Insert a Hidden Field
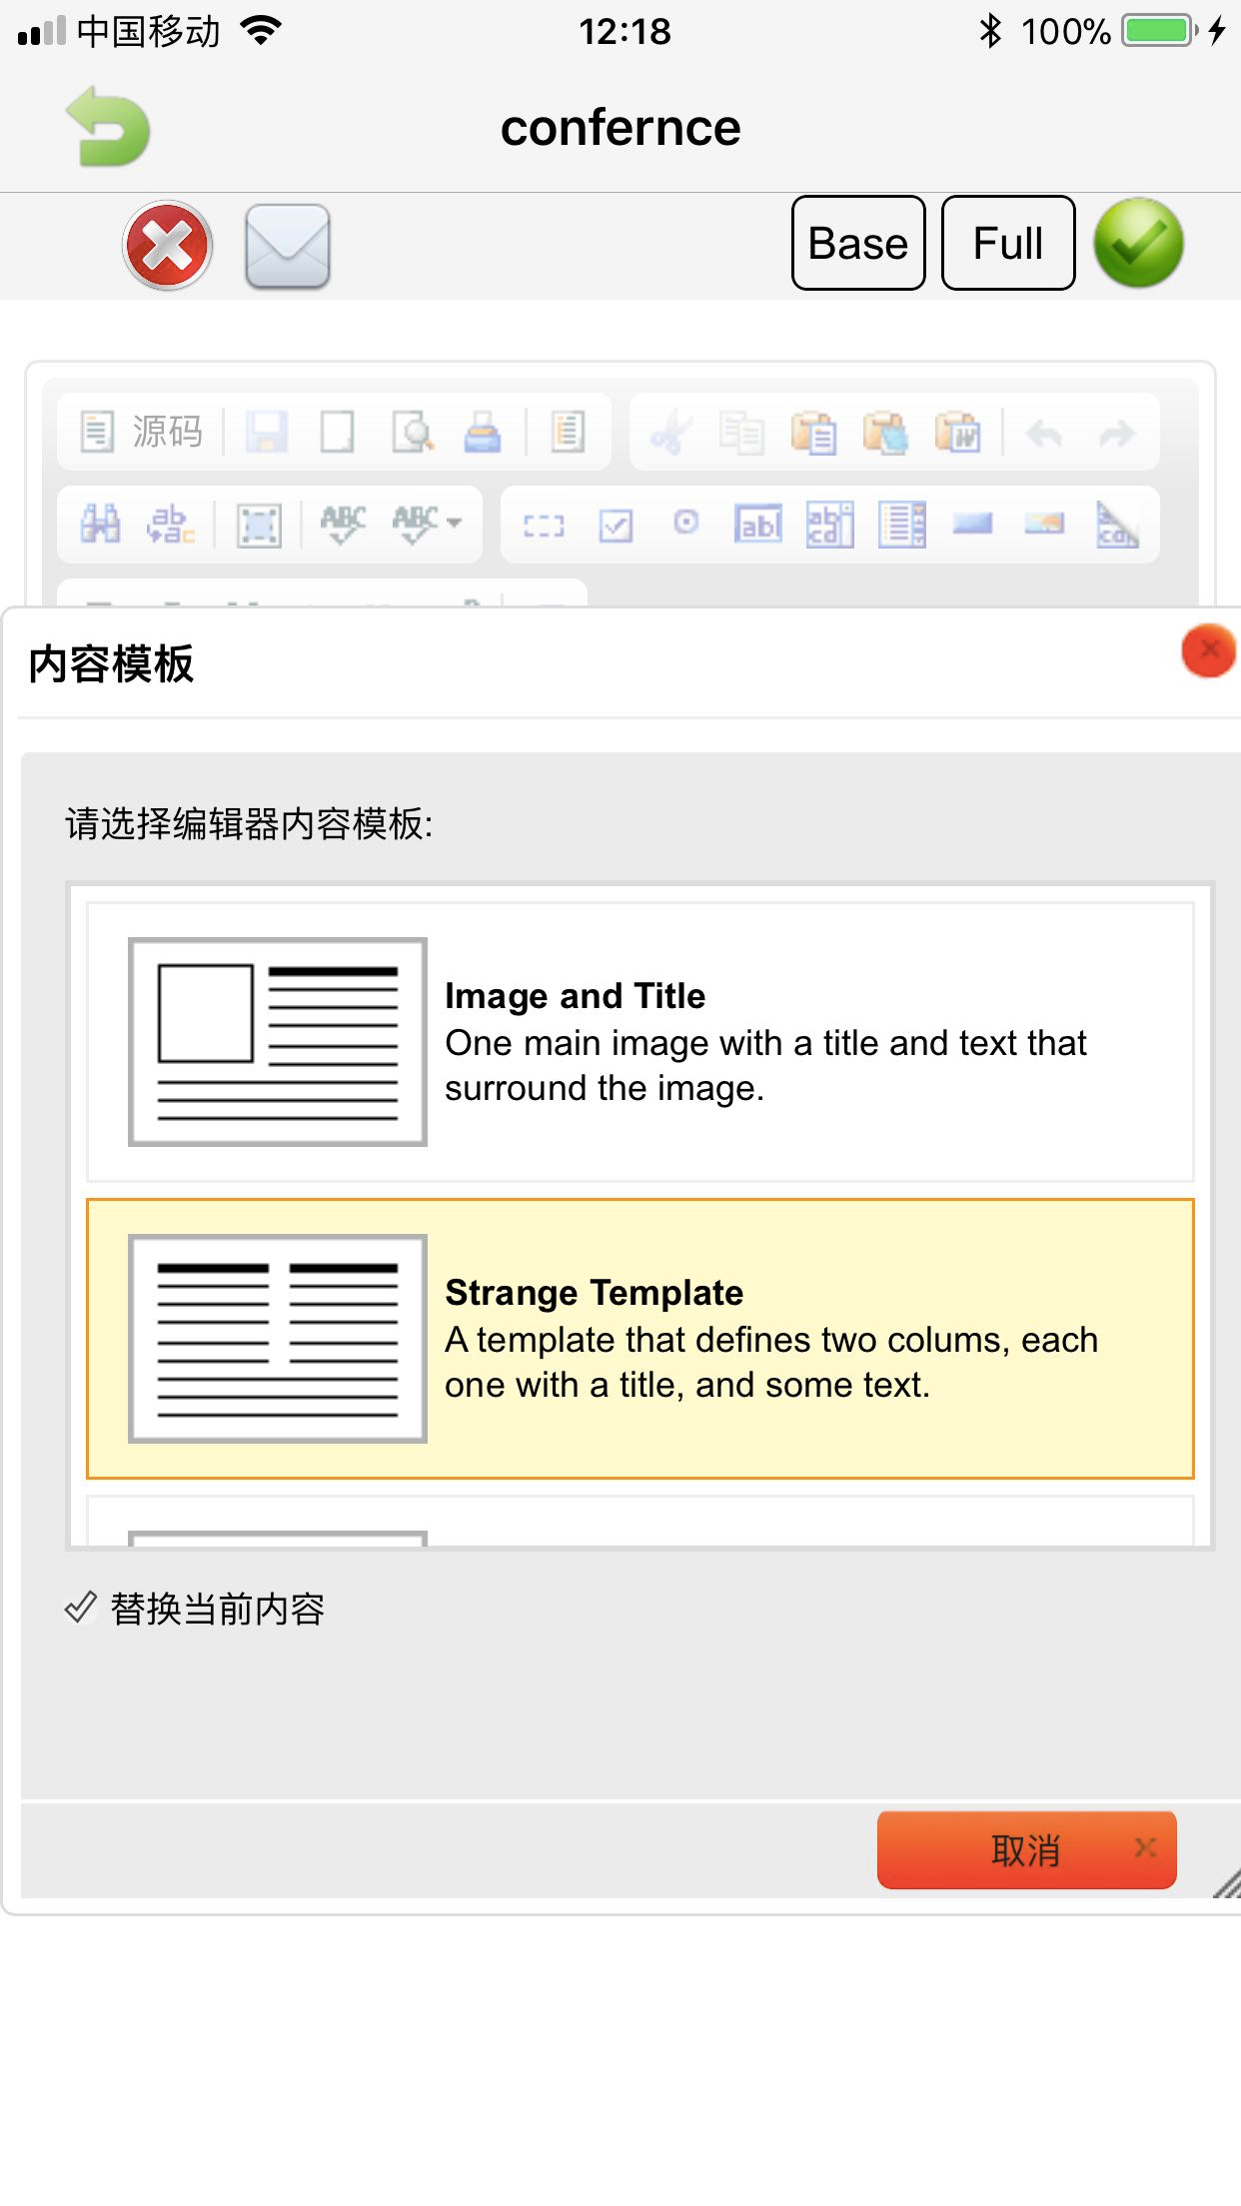 (x=1117, y=525)
